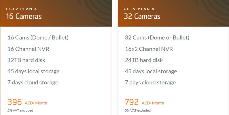Click AED/ Month beside the 396 price
229x115 pixels.
tap(36, 103)
